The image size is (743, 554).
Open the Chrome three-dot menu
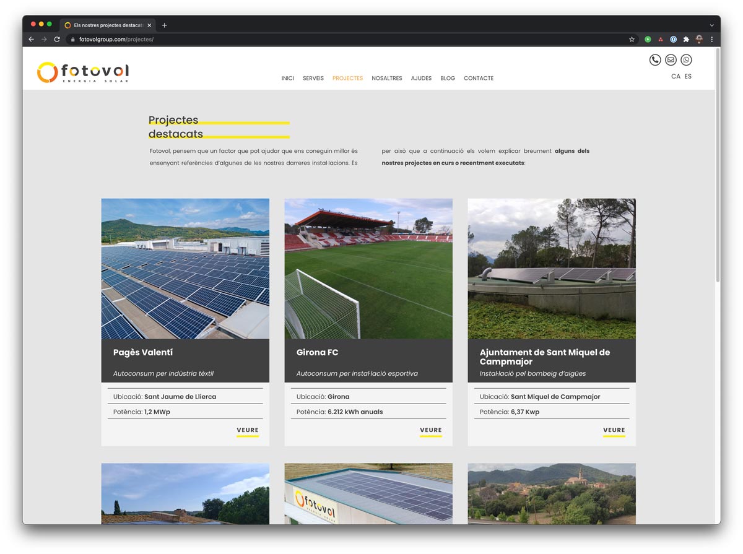(x=711, y=39)
